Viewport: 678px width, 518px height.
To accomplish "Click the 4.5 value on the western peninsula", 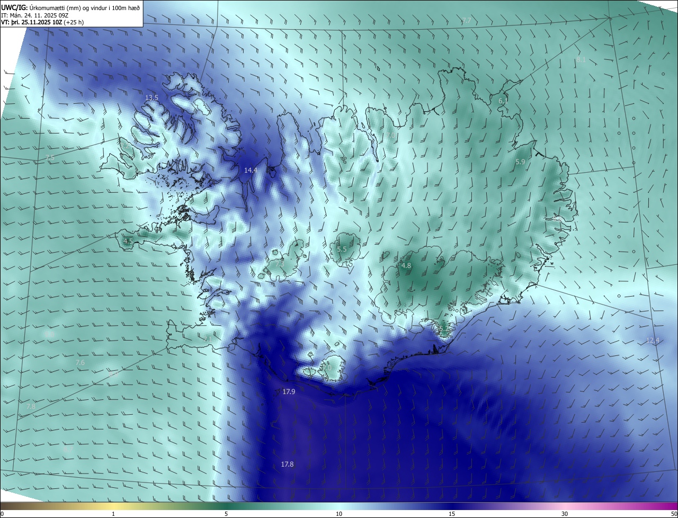I will click(x=128, y=241).
